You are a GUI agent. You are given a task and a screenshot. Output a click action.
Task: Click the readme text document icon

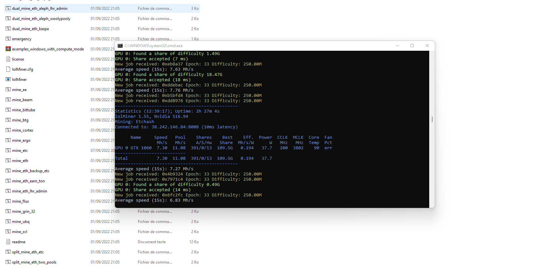[x=8, y=242]
